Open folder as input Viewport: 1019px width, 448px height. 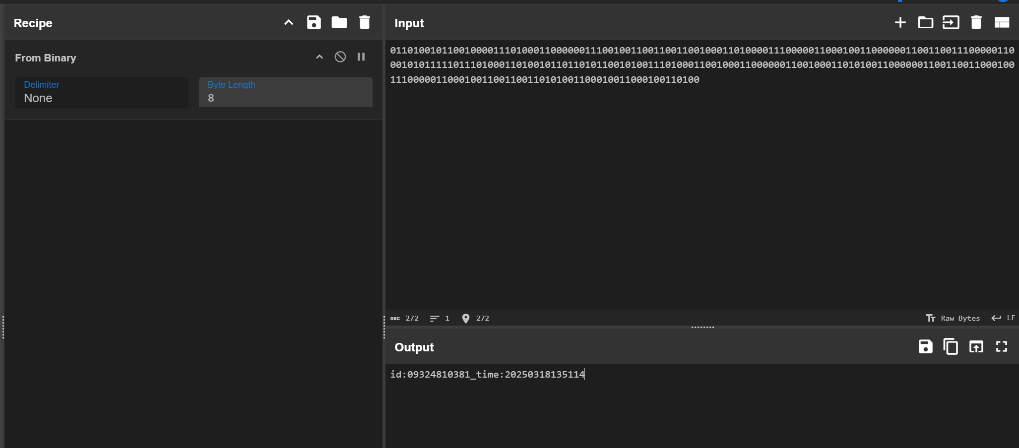coord(926,22)
